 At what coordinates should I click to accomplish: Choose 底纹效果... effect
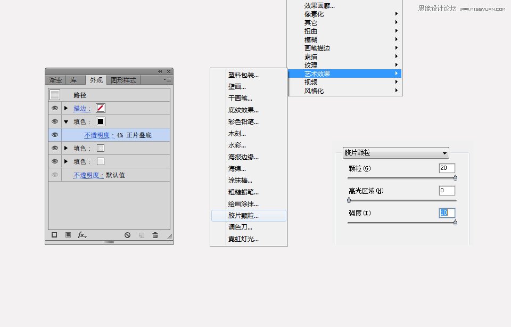(249, 110)
